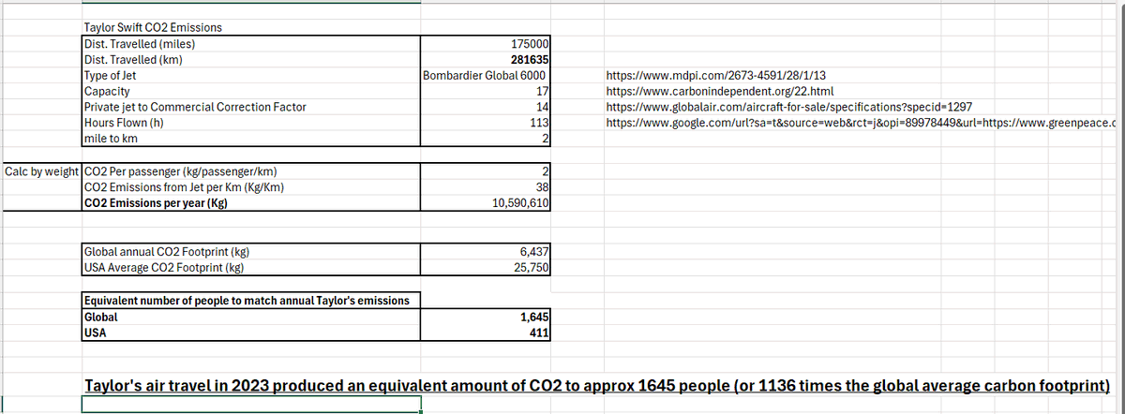This screenshot has height=414, width=1125.
Task: Select the USA footprint value 25,750
Action: point(486,266)
